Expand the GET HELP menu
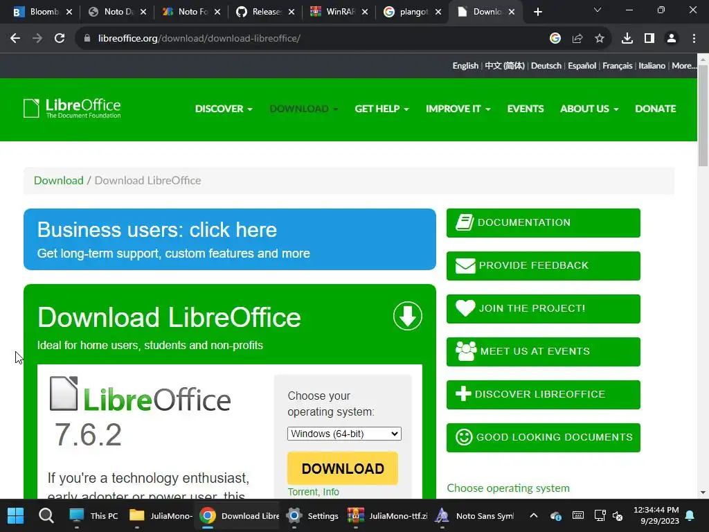This screenshot has width=709, height=532. [x=382, y=109]
